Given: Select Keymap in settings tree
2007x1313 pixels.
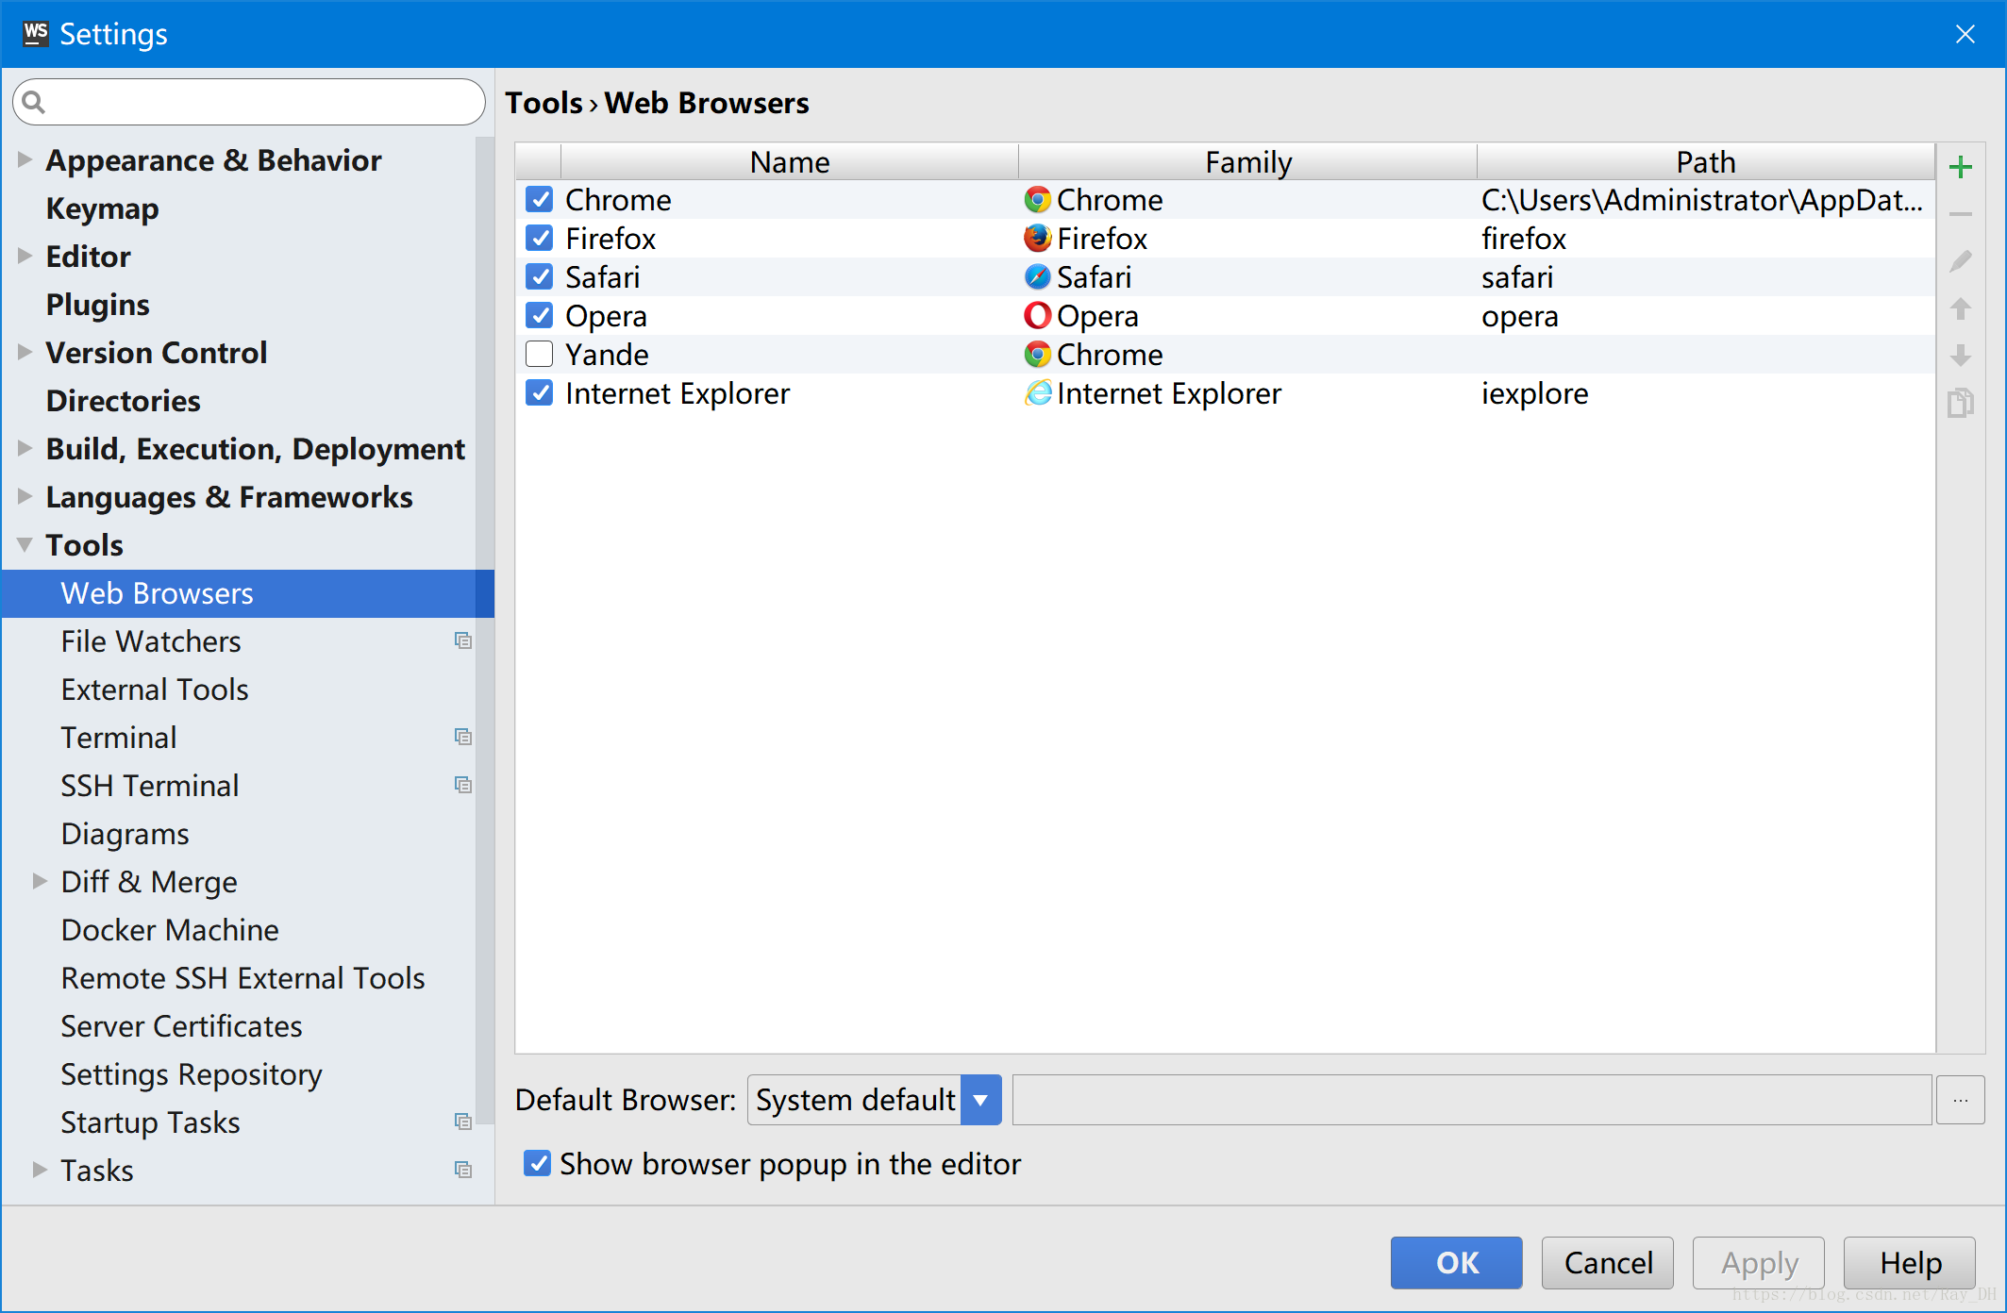Looking at the screenshot, I should coord(102,208).
